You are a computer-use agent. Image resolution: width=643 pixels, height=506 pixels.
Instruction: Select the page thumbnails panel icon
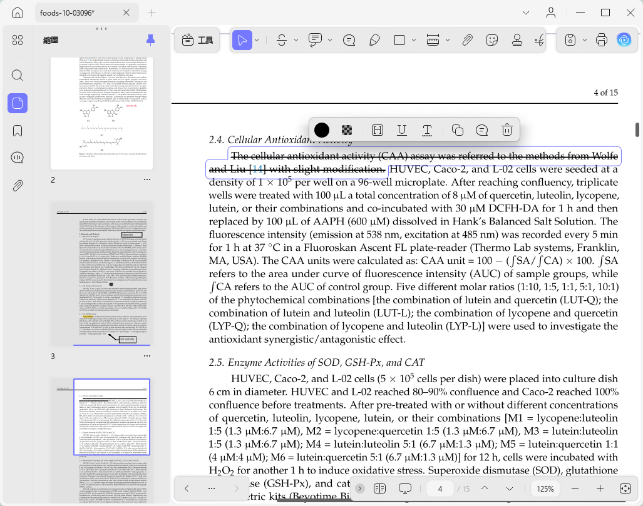click(x=18, y=103)
